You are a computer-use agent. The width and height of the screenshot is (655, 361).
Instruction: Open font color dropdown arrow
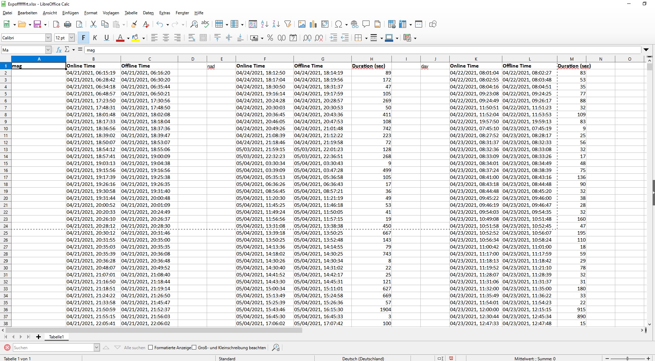pos(128,38)
